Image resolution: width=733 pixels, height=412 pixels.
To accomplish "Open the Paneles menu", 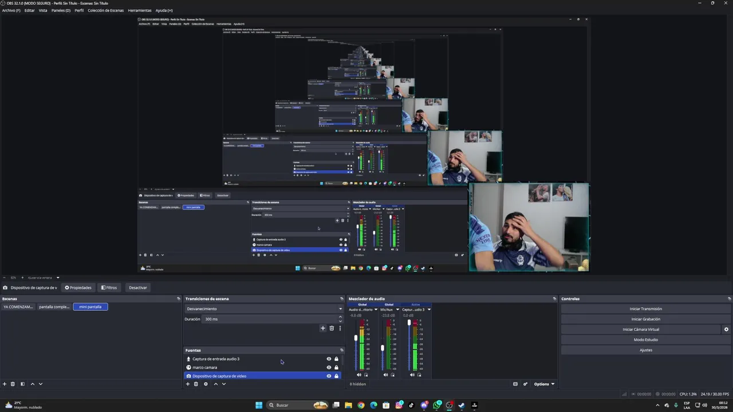I will click(61, 10).
